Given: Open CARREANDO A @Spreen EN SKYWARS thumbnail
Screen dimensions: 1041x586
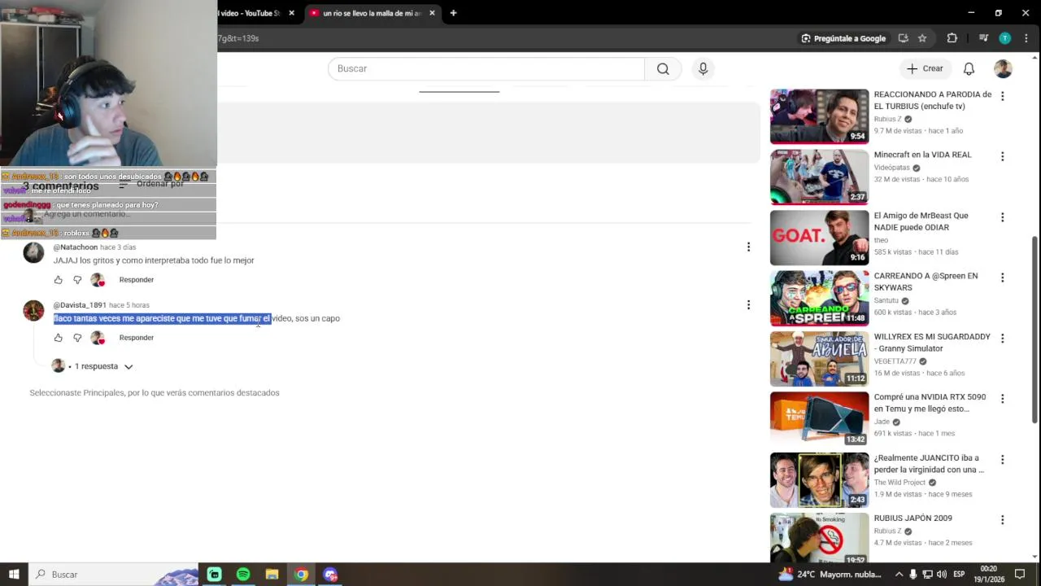Looking at the screenshot, I should pyautogui.click(x=819, y=298).
